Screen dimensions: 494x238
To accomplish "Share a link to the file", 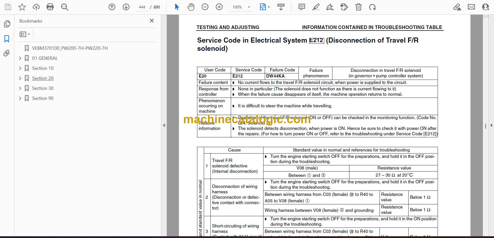I will click(x=457, y=7).
